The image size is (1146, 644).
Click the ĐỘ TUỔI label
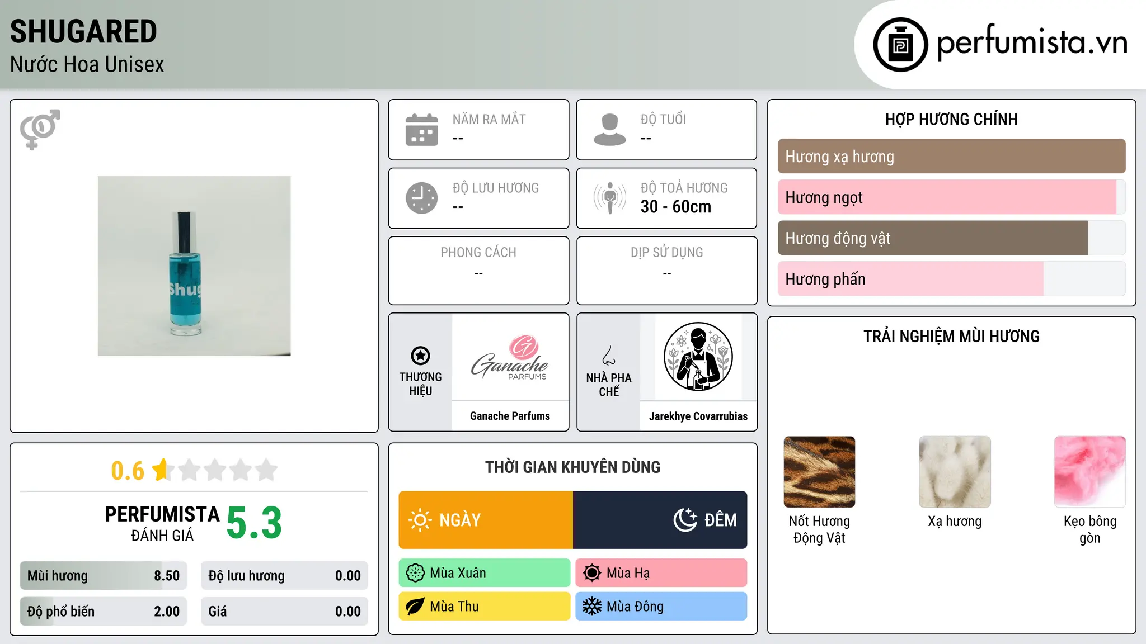pyautogui.click(x=663, y=120)
